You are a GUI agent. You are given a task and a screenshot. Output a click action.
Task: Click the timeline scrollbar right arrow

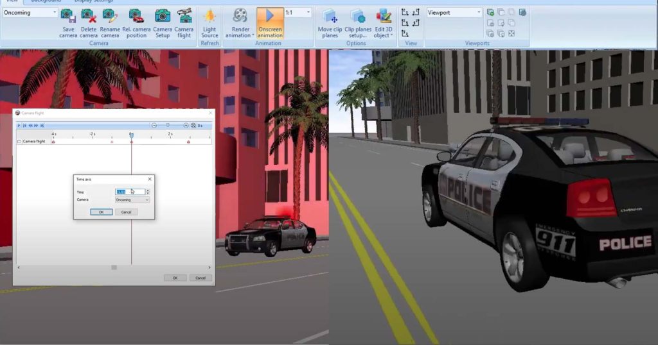(209, 267)
